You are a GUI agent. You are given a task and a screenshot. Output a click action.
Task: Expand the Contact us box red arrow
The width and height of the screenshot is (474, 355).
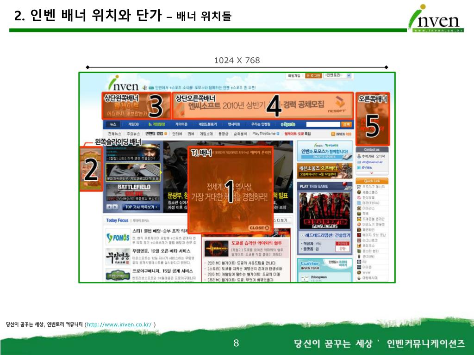tap(372, 173)
